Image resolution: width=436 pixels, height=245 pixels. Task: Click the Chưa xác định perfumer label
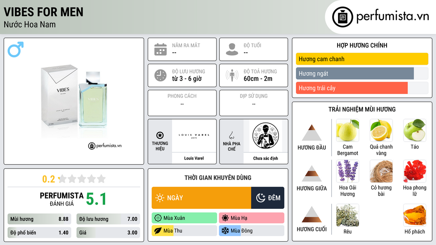coord(266,158)
